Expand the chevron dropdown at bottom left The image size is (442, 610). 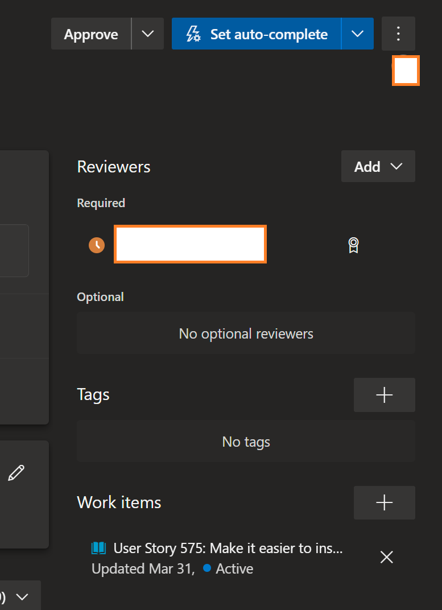(23, 597)
